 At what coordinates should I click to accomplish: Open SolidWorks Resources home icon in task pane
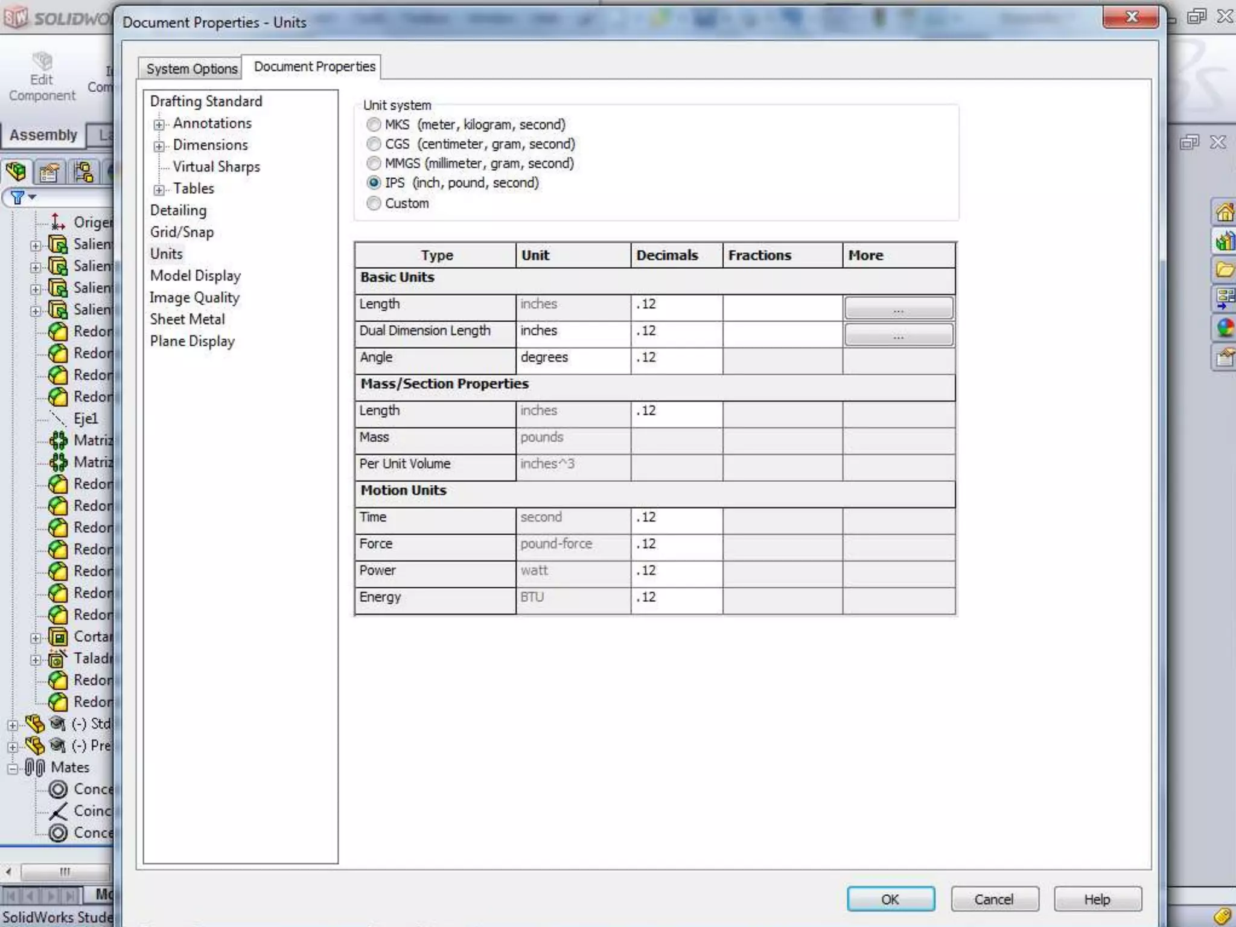tap(1225, 212)
